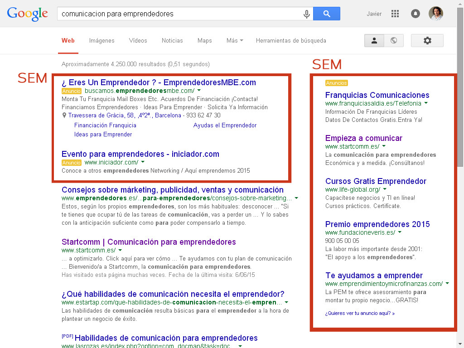This screenshot has width=464, height=348.
Task: Open Te ayudamos a emprender sidebar ad
Action: (x=374, y=275)
